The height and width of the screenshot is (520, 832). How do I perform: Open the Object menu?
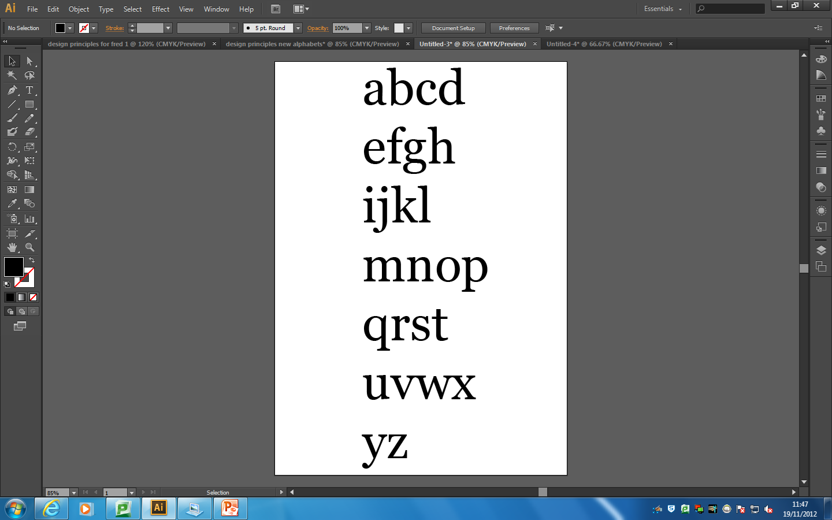[79, 9]
